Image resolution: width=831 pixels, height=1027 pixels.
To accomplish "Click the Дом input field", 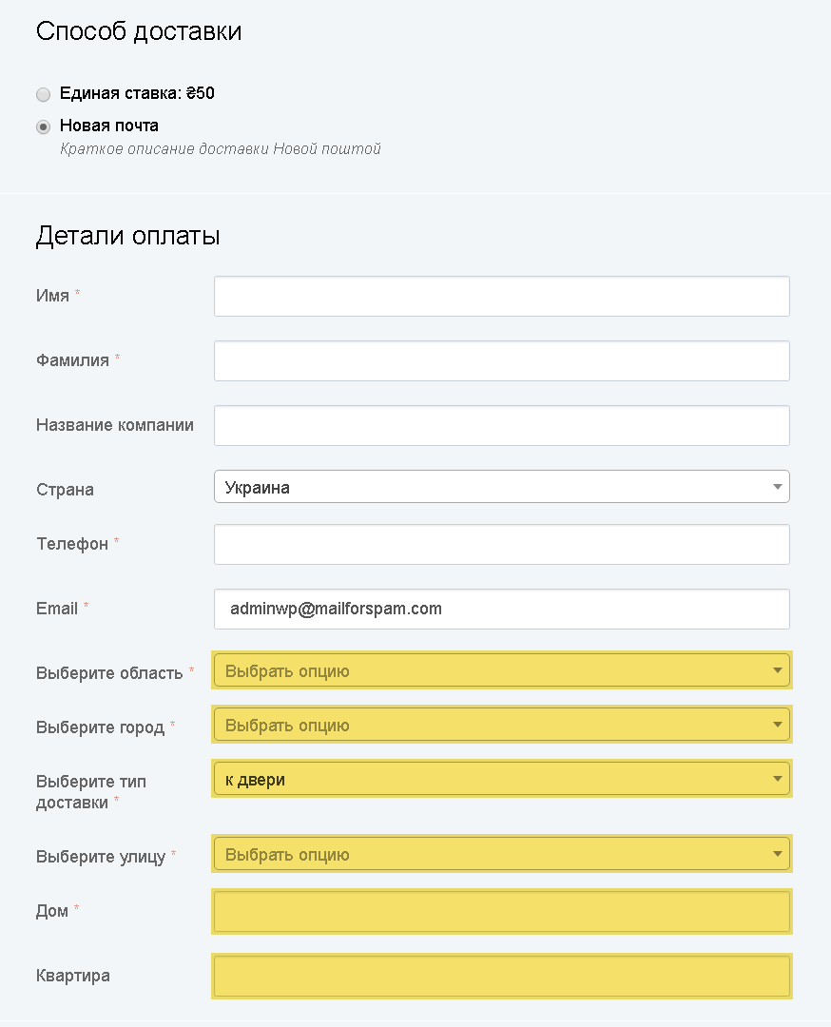I will click(x=502, y=911).
